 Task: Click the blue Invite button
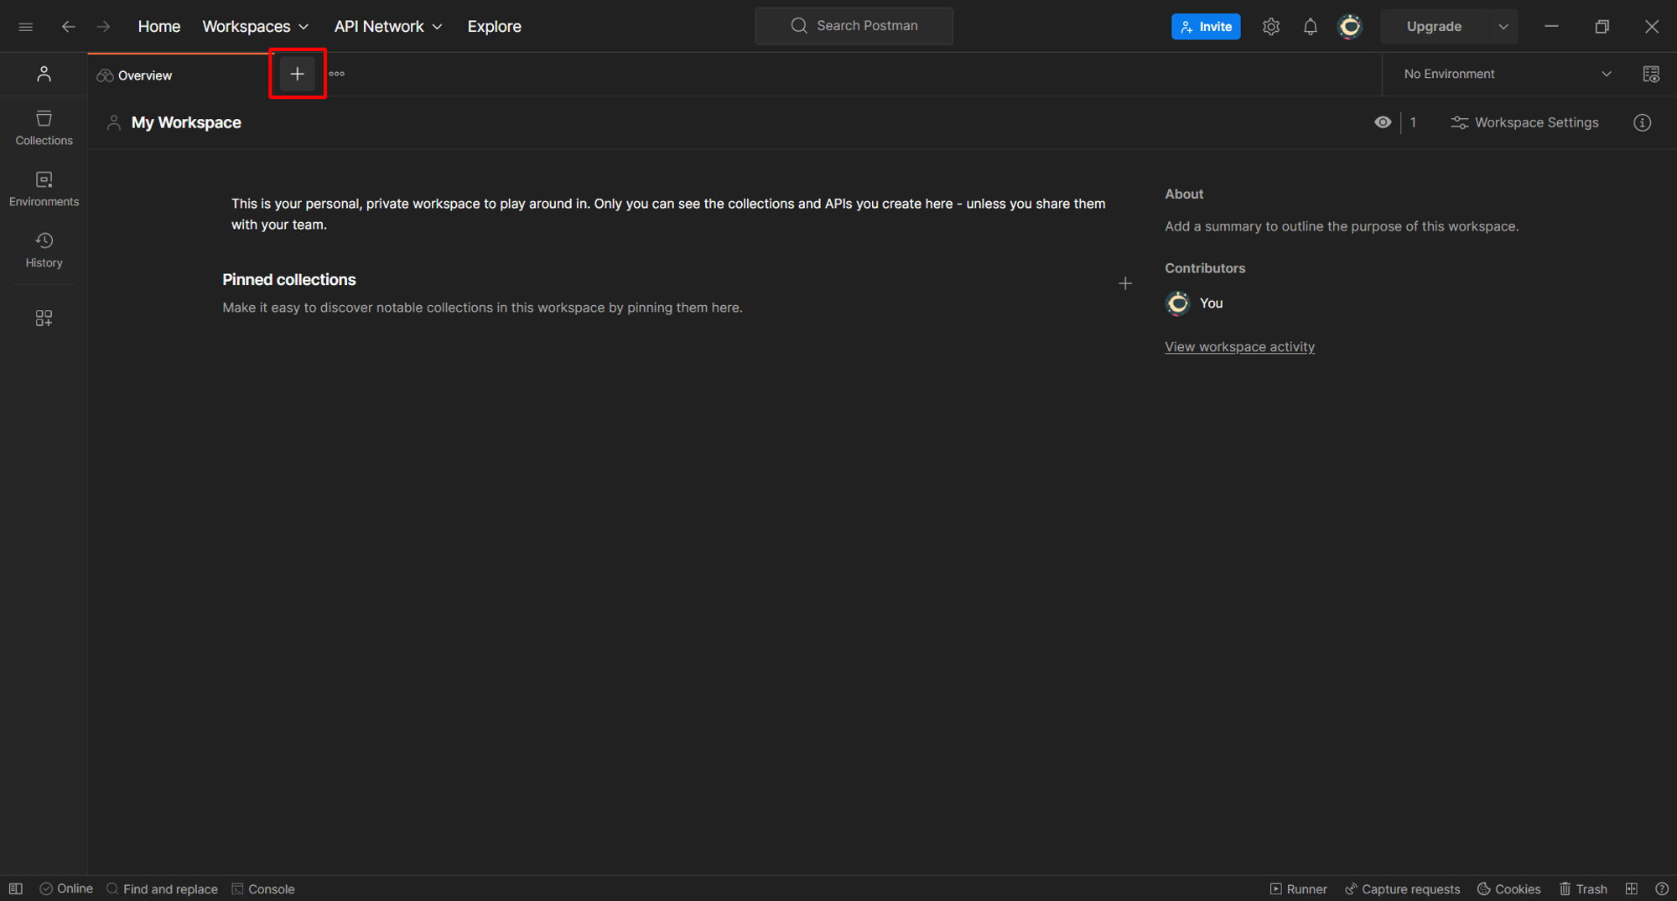[x=1206, y=27]
